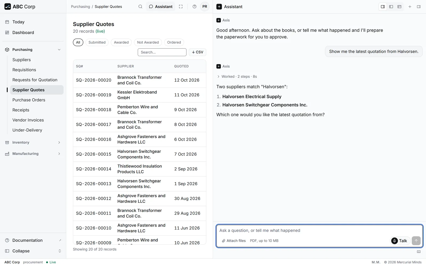This screenshot has height=266, width=426.
Task: Toggle the Assistant chat button in header
Action: (x=161, y=7)
